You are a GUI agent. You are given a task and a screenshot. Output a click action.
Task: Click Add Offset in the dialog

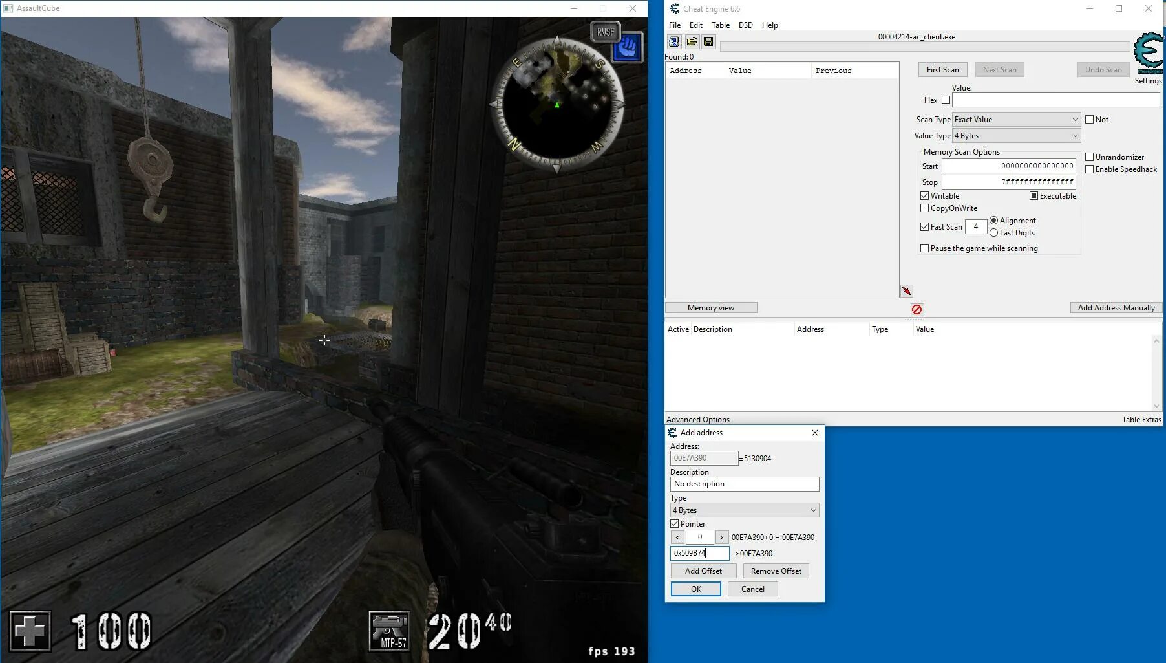pyautogui.click(x=703, y=571)
